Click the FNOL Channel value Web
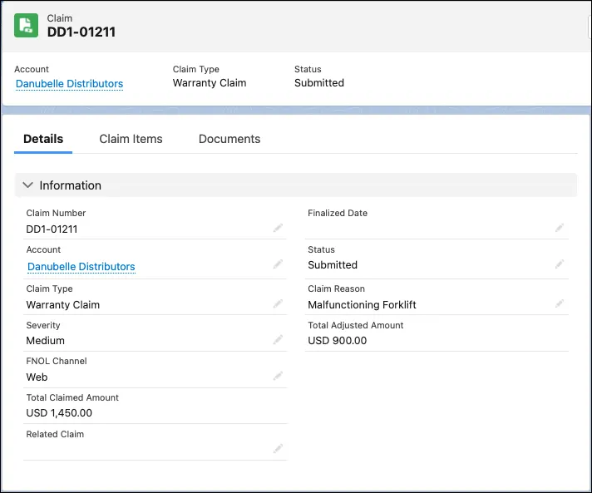The height and width of the screenshot is (493, 592). point(37,377)
